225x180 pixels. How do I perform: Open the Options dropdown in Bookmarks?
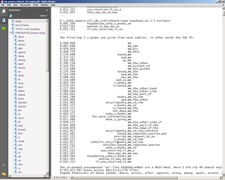click(44, 16)
